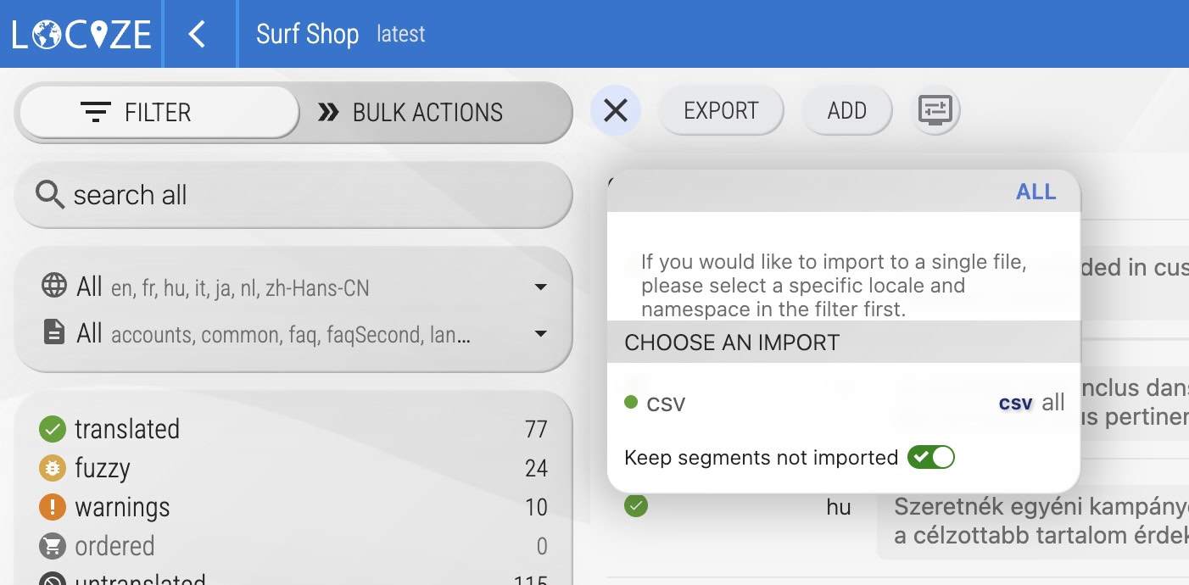Open the editor view settings icon

point(935,110)
